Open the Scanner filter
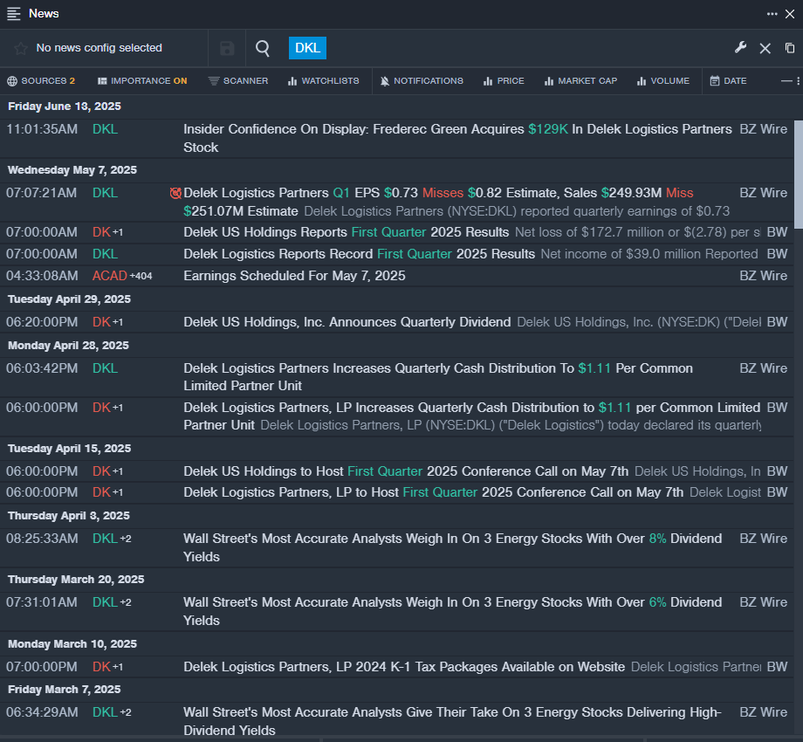The height and width of the screenshot is (742, 803). coord(238,81)
